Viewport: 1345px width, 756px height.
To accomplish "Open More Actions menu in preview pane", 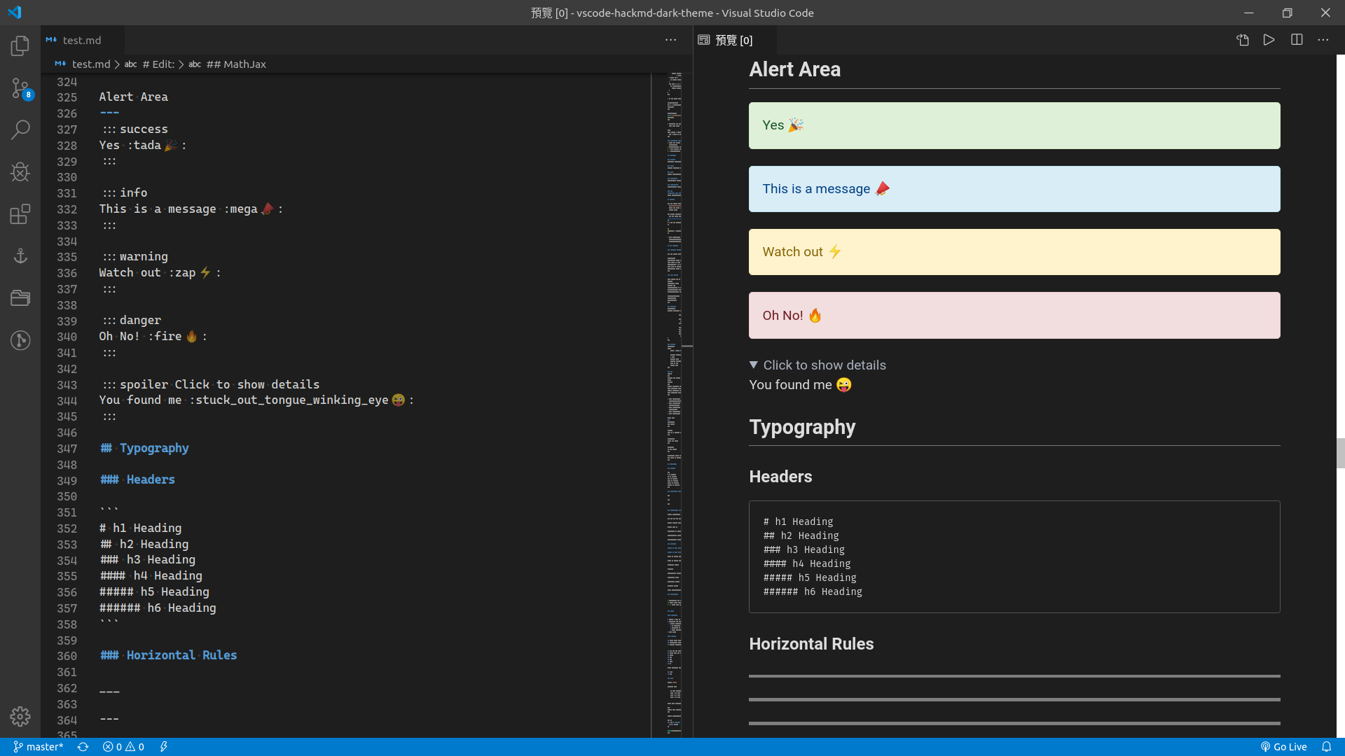I will point(1323,40).
